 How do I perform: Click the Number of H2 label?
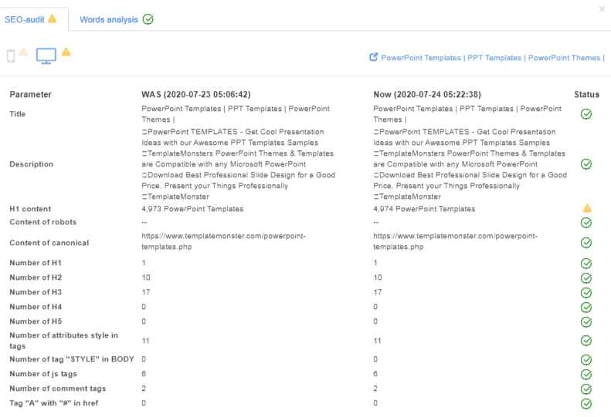(x=36, y=277)
